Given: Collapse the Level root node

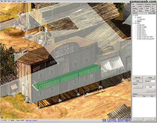Looking at the screenshot, I should pyautogui.click(x=133, y=15).
